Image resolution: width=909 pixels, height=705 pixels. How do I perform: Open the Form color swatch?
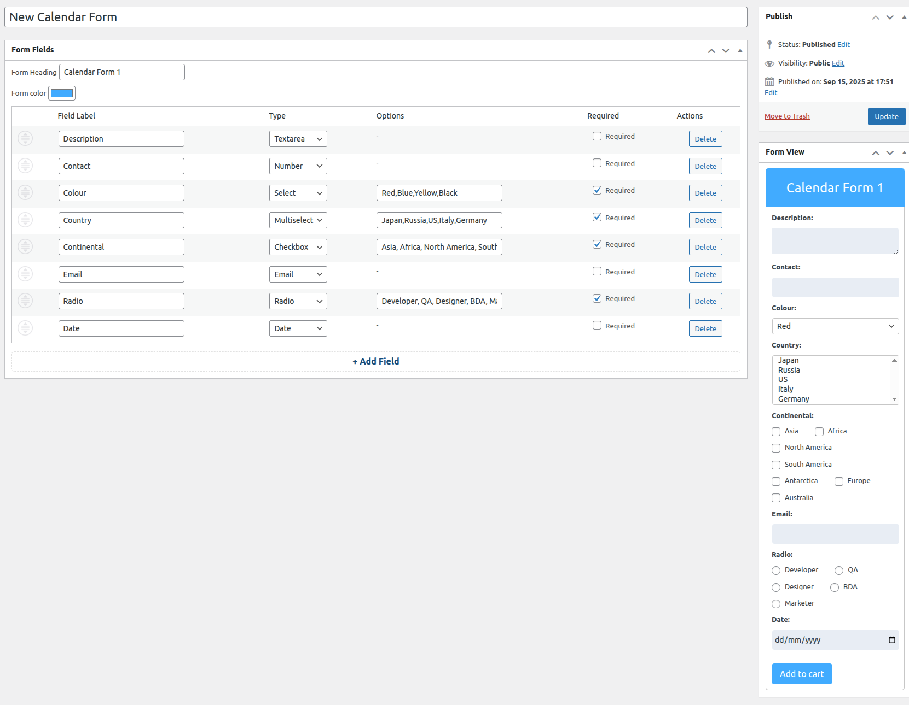(62, 93)
